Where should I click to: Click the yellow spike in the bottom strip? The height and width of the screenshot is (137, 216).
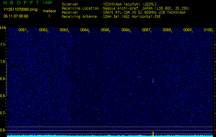(153, 133)
